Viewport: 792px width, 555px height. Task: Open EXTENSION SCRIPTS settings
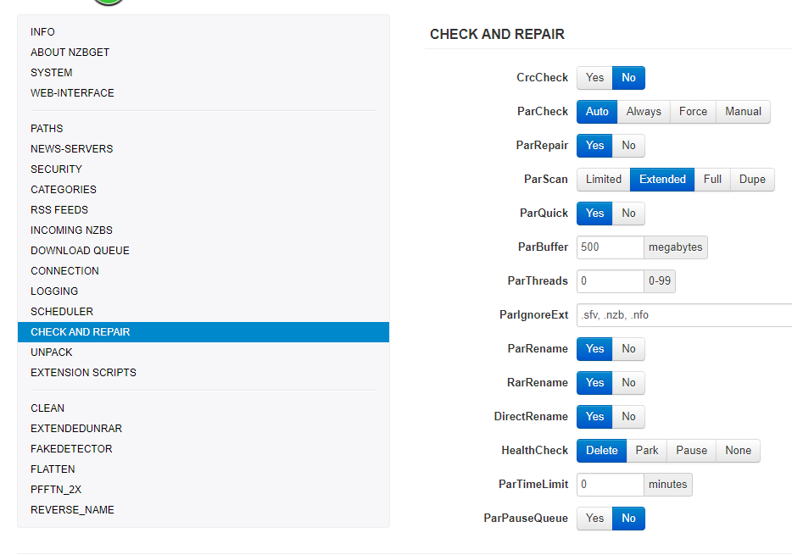click(x=83, y=373)
